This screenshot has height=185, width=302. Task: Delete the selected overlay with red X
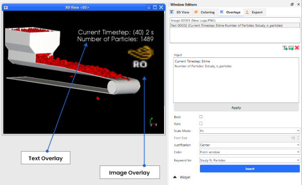297,48
